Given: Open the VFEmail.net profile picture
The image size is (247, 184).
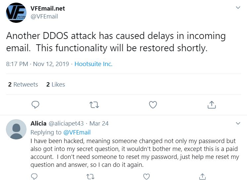Looking at the screenshot, I should pos(16,13).
